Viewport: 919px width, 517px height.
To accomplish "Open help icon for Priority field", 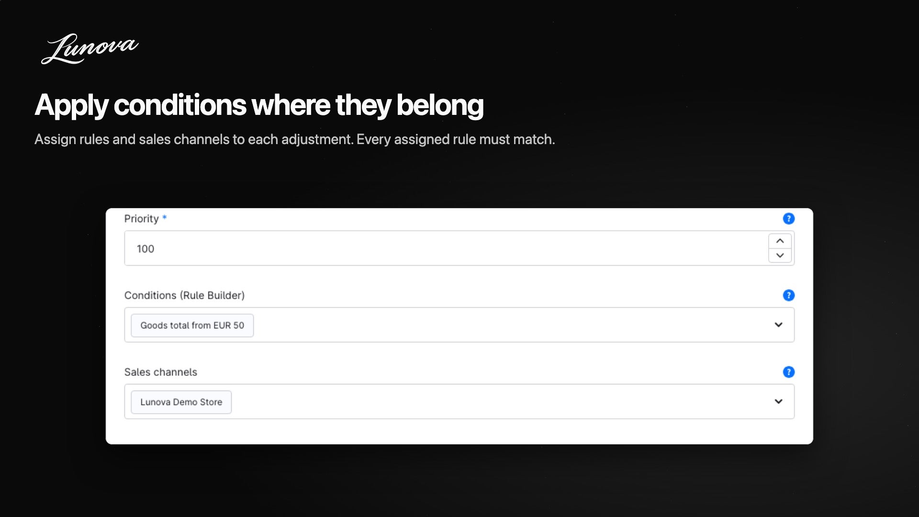I will [788, 219].
